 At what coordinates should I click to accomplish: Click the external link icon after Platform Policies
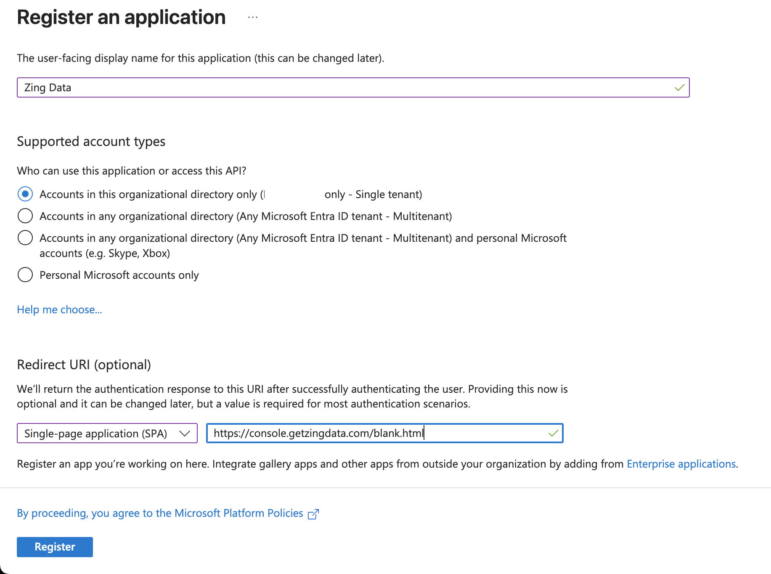pyautogui.click(x=313, y=514)
